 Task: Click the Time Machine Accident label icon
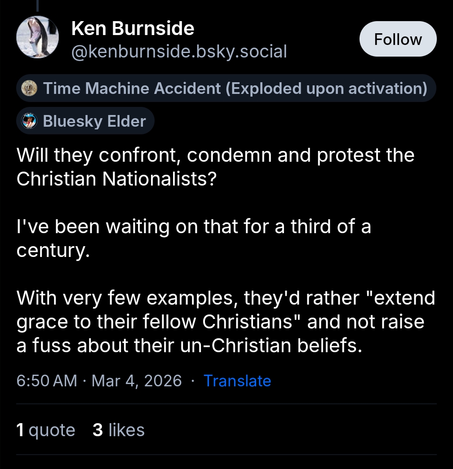click(29, 88)
